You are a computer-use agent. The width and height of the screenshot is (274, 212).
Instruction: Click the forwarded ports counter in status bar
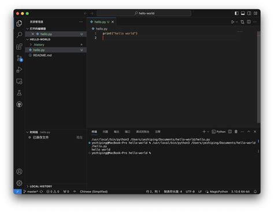[66, 192]
